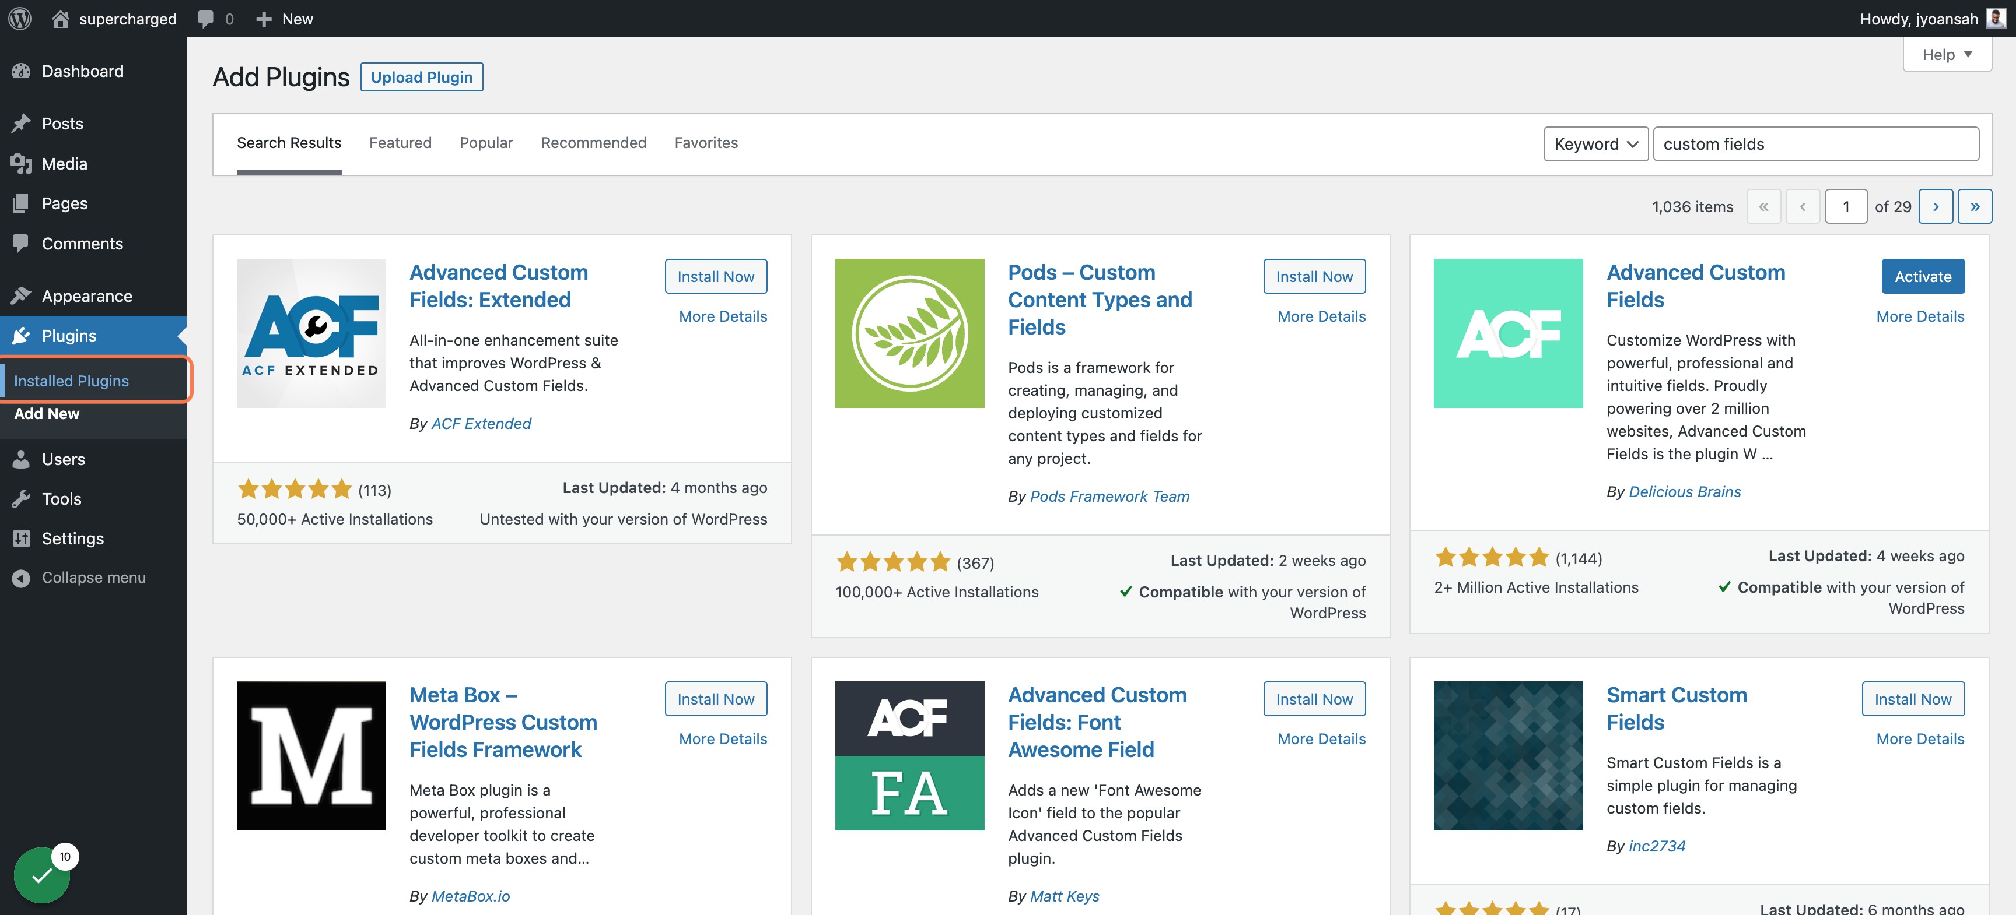Viewport: 2016px width, 915px height.
Task: Click the current page number field
Action: tap(1846, 206)
